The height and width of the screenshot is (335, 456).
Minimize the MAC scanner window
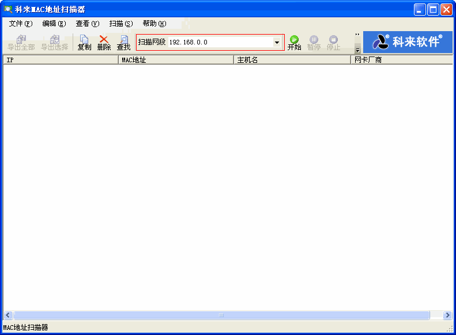click(420, 10)
